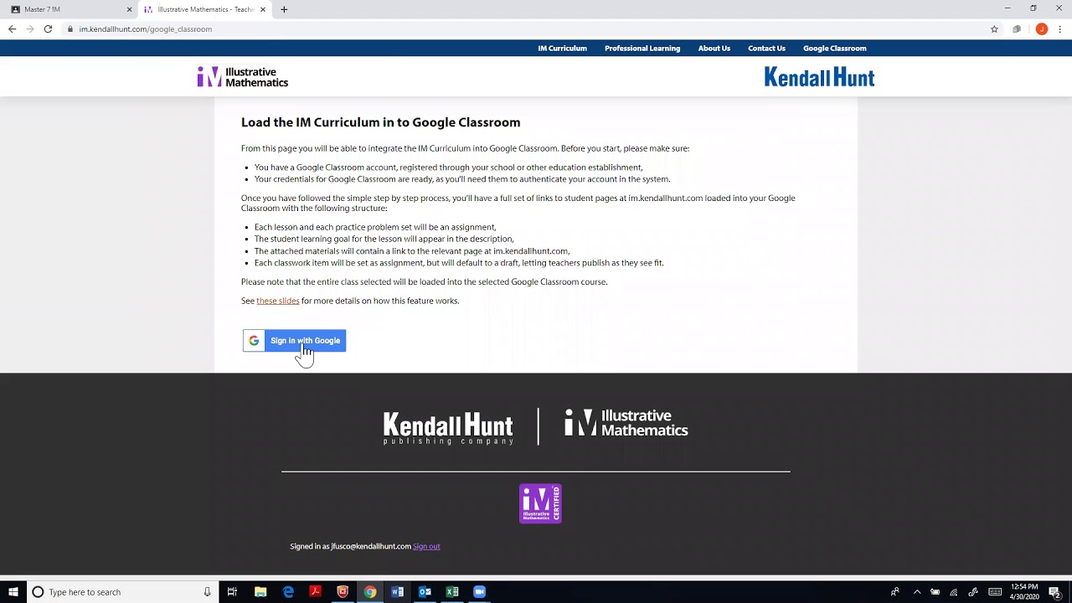
Task: Open Outlook from the taskbar
Action: coord(425,592)
